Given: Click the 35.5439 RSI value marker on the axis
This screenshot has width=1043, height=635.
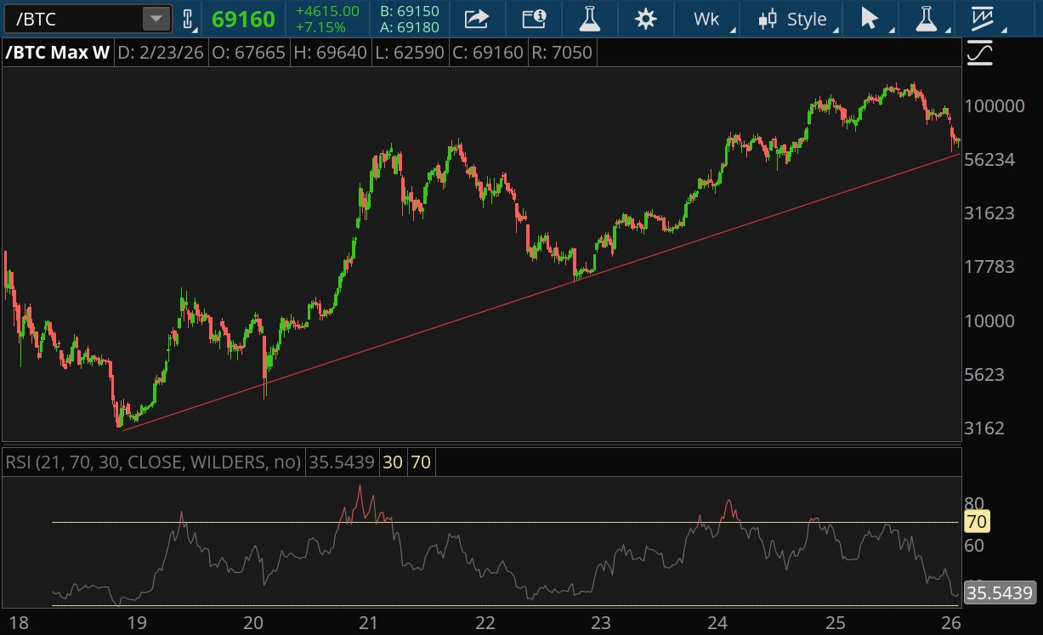Looking at the screenshot, I should click(x=999, y=592).
